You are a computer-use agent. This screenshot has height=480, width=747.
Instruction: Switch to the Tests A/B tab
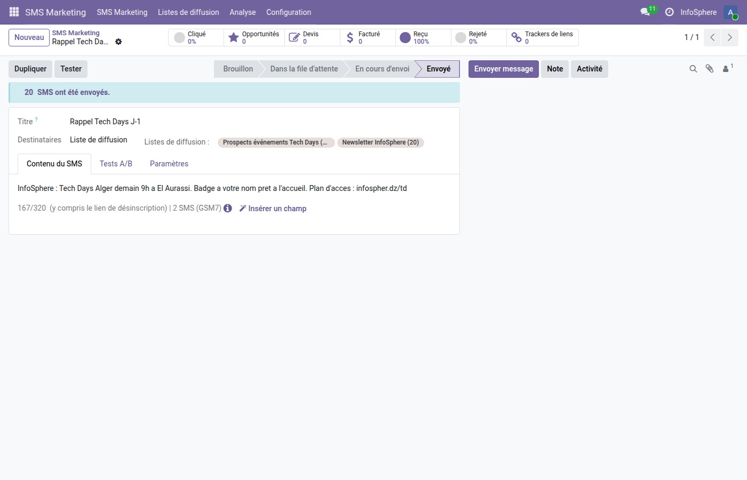coord(116,164)
